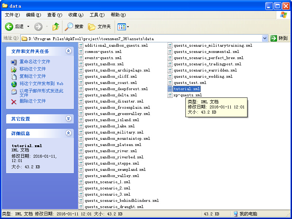The image size is (292, 219).
Task: Open the 帮助(H) menu
Action: click(x=118, y=15)
